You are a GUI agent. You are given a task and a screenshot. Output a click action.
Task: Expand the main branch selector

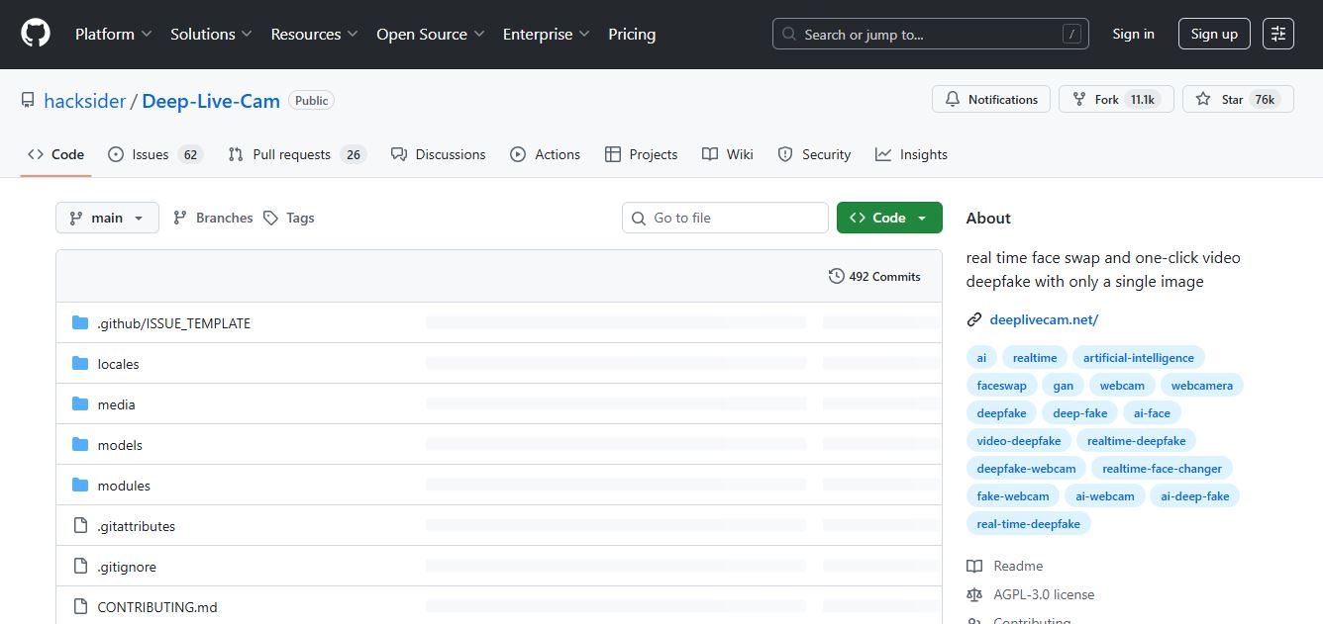[x=107, y=218]
